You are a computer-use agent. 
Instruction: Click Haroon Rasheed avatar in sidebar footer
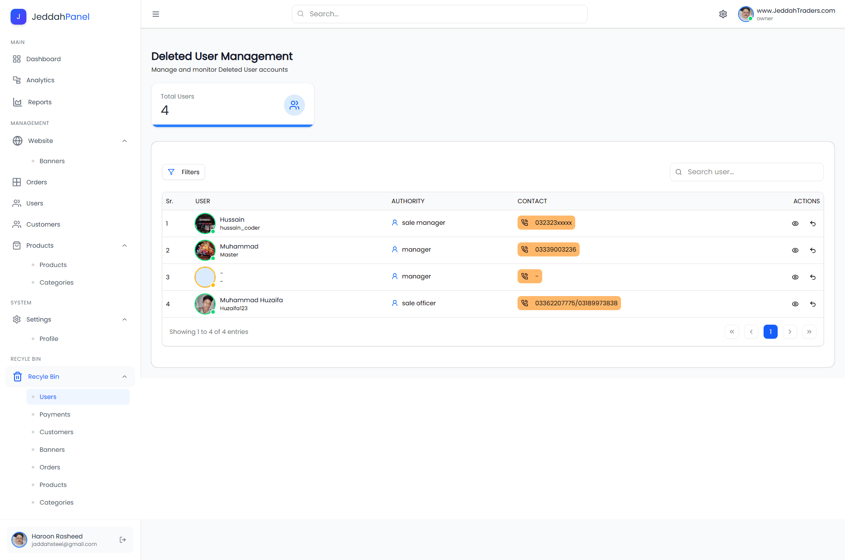(x=19, y=540)
